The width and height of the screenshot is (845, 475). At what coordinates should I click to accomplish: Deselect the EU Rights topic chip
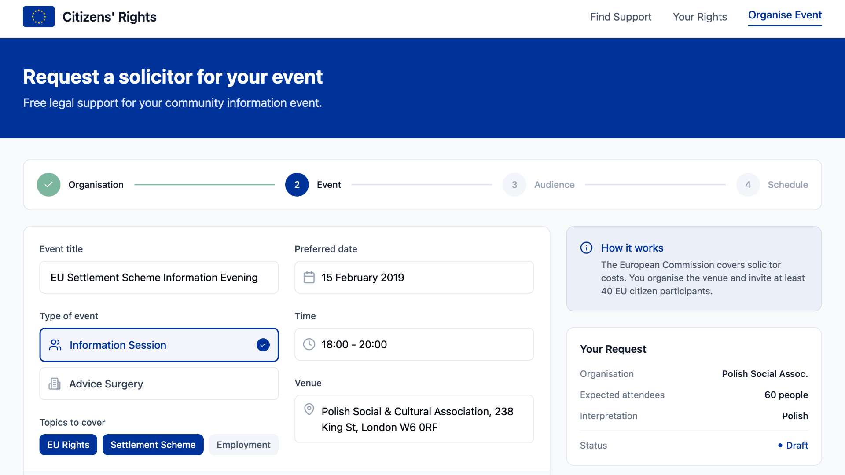[x=68, y=445]
